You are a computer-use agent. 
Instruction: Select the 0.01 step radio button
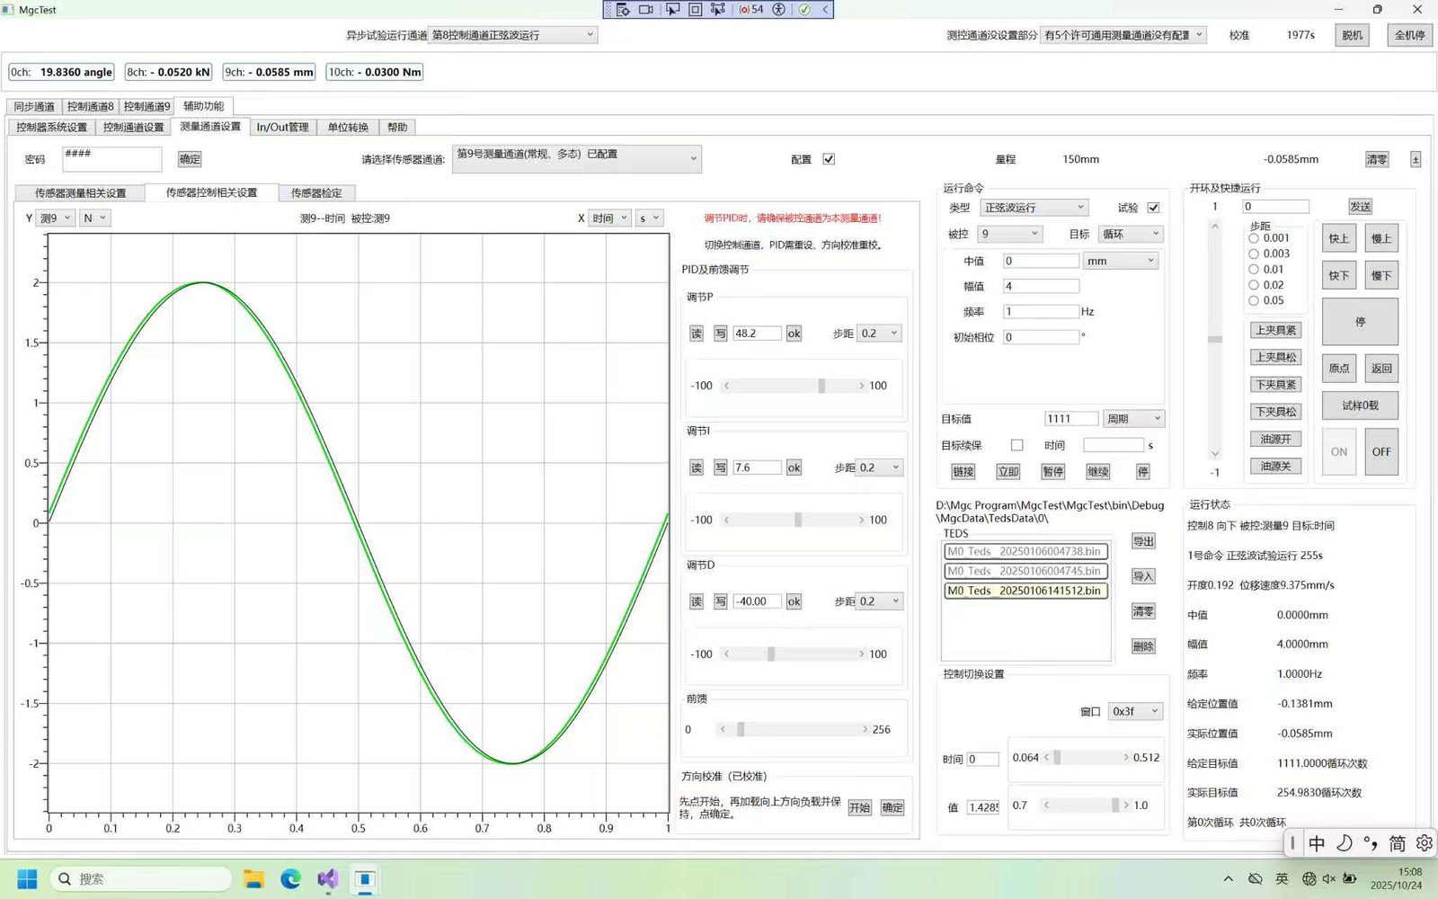[1254, 270]
